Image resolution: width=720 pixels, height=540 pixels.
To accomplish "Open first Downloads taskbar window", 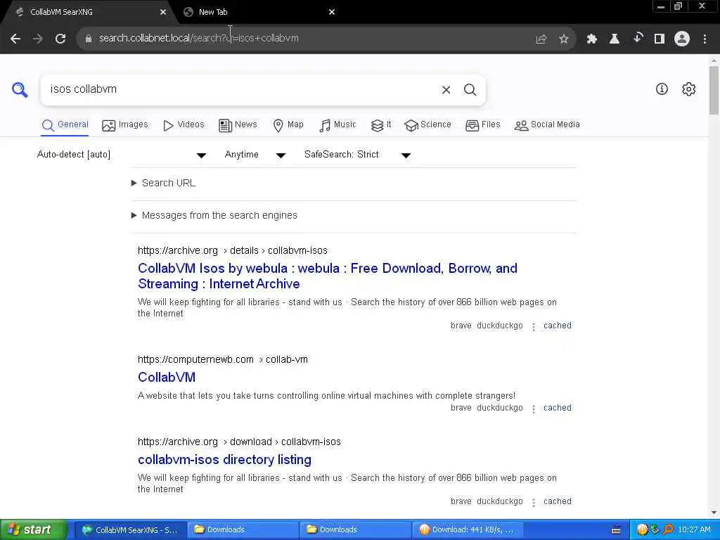I will (x=243, y=530).
